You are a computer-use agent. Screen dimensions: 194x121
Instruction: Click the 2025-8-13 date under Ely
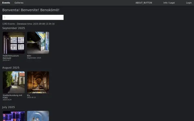point(31,97)
